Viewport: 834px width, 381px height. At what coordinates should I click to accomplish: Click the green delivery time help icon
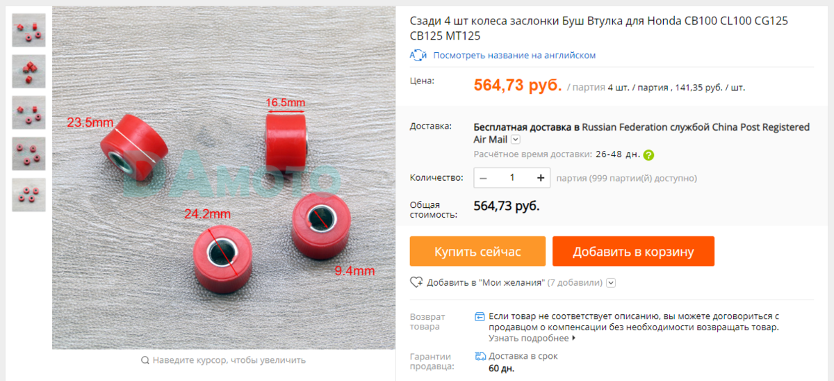pyautogui.click(x=648, y=155)
